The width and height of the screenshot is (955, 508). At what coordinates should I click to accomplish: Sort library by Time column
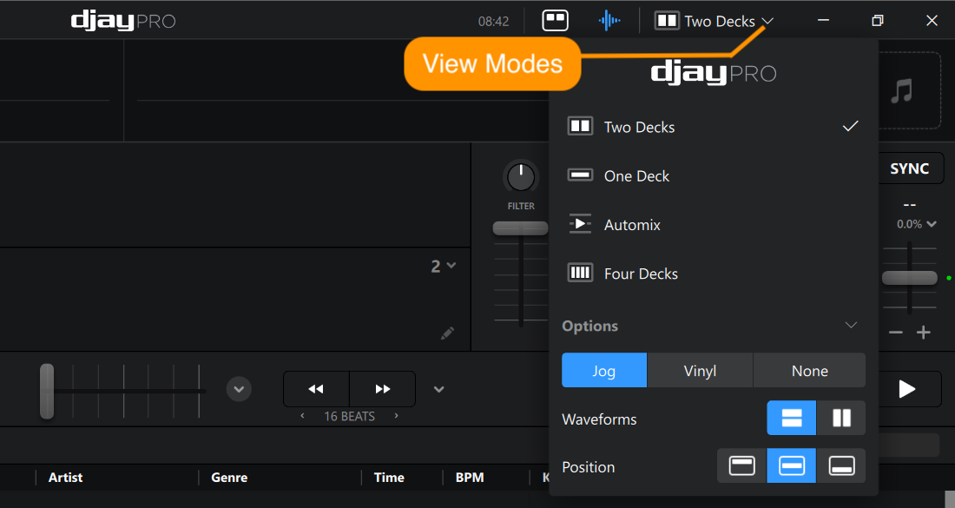coord(389,478)
